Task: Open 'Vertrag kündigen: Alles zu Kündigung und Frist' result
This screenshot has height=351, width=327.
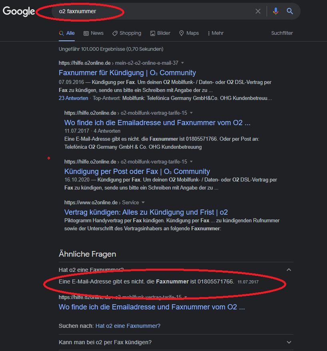Action: coord(146,212)
